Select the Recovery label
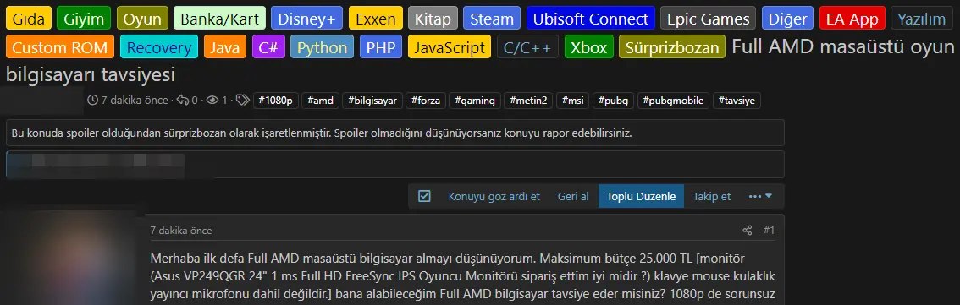 pos(159,47)
